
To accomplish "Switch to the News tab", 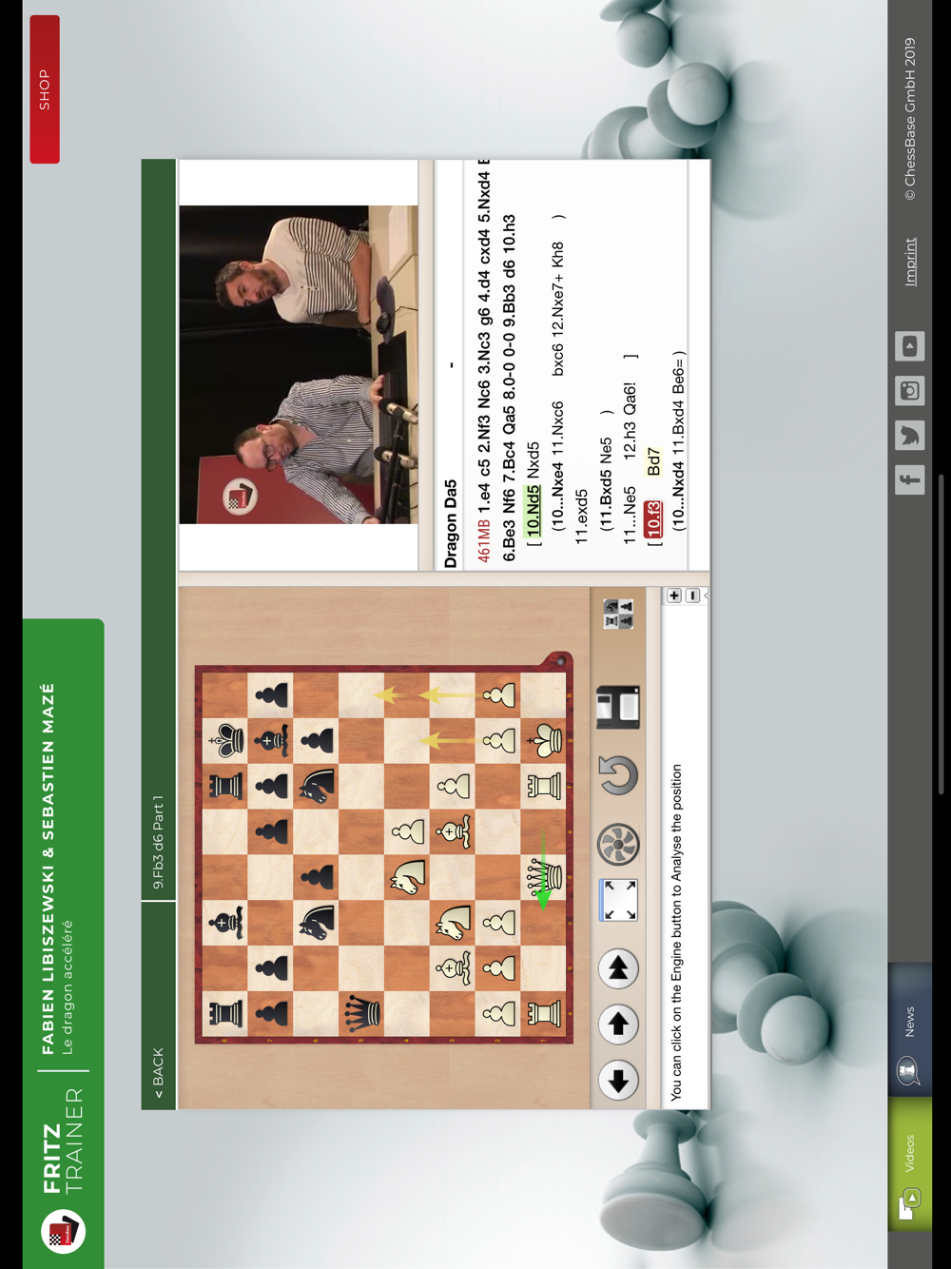I will [x=910, y=1029].
